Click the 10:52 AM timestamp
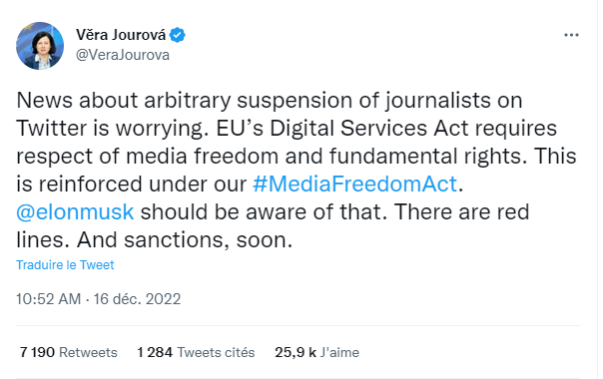Image resolution: width=603 pixels, height=379 pixels. click(49, 299)
